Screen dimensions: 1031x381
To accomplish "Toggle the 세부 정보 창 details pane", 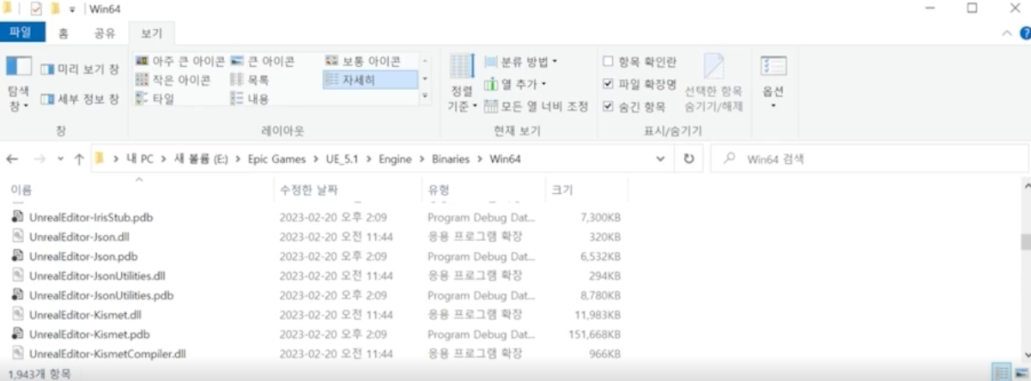I will coord(80,100).
